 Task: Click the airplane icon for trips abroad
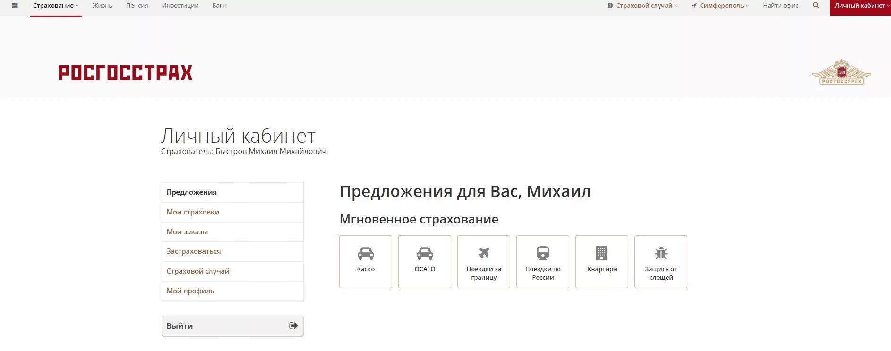click(484, 253)
